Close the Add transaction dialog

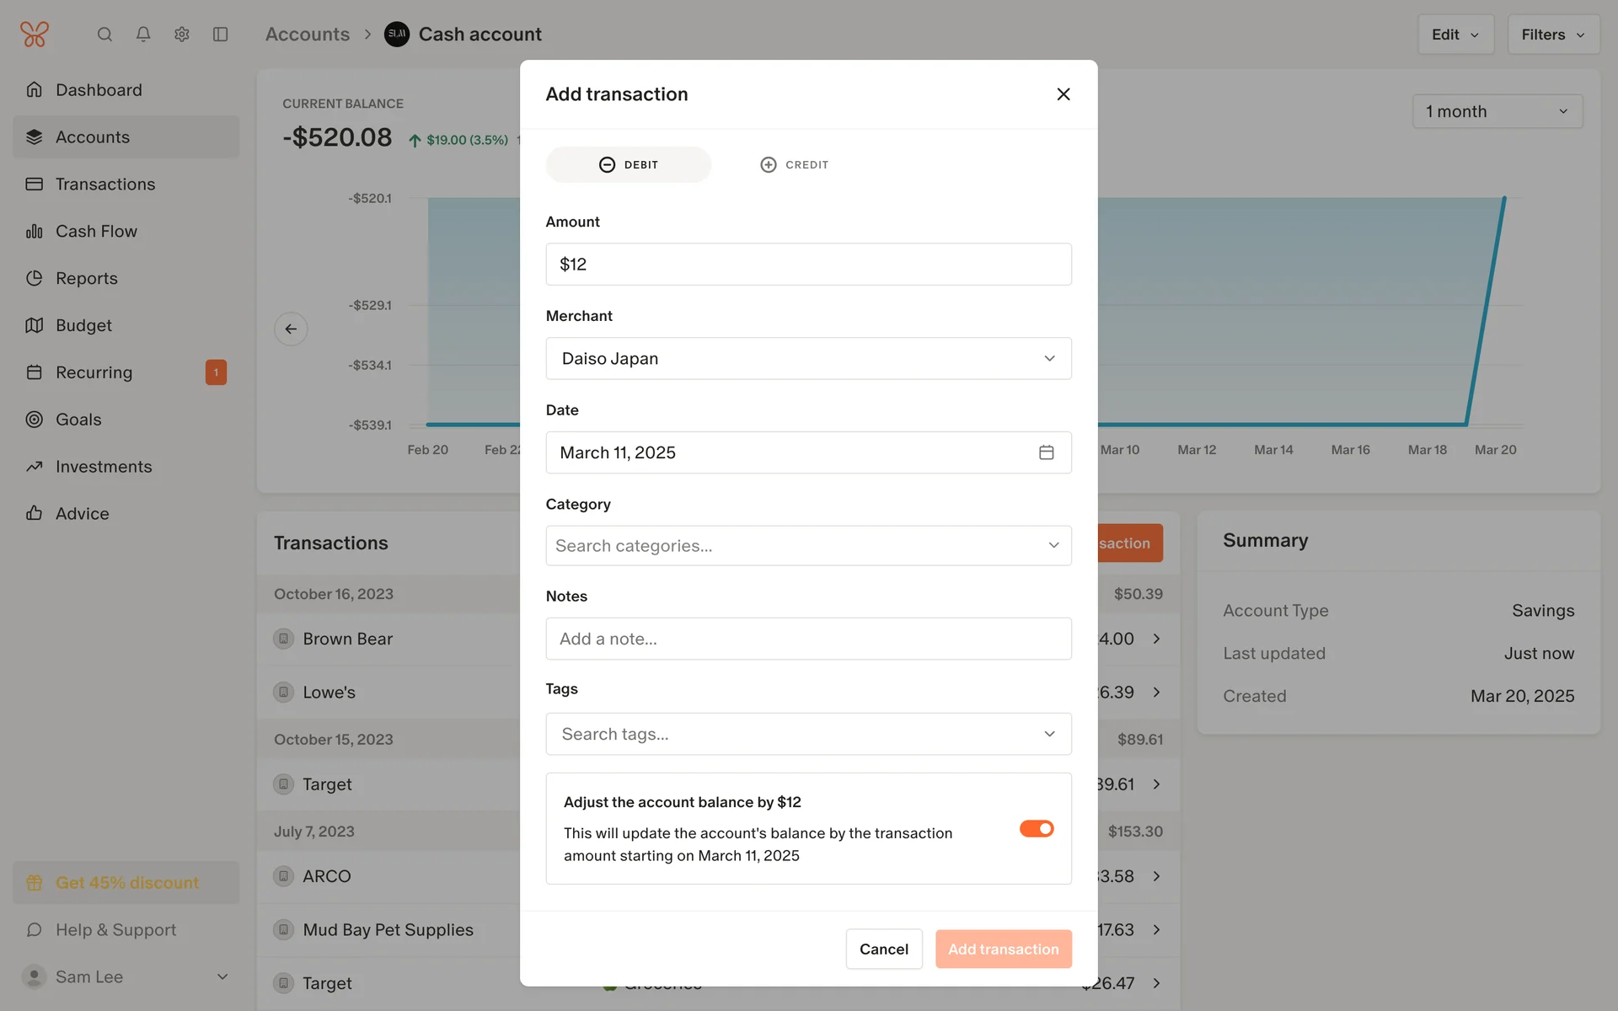point(1063,94)
